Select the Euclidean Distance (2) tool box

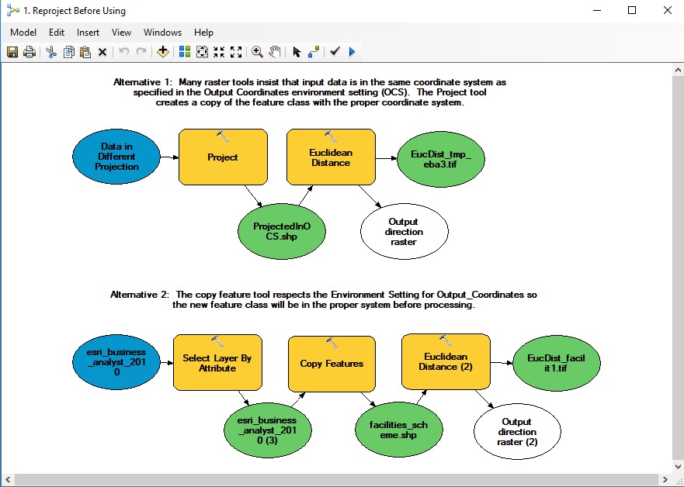(x=446, y=361)
